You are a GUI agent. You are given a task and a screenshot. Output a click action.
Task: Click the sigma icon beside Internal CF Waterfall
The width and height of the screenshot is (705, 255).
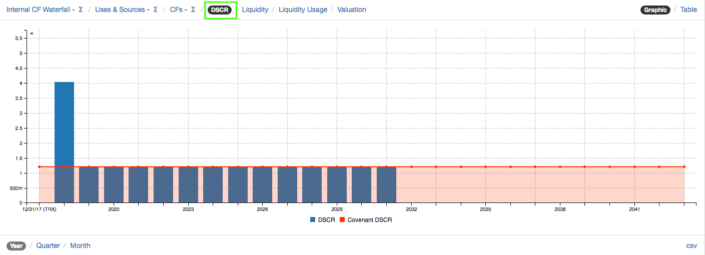click(x=81, y=9)
